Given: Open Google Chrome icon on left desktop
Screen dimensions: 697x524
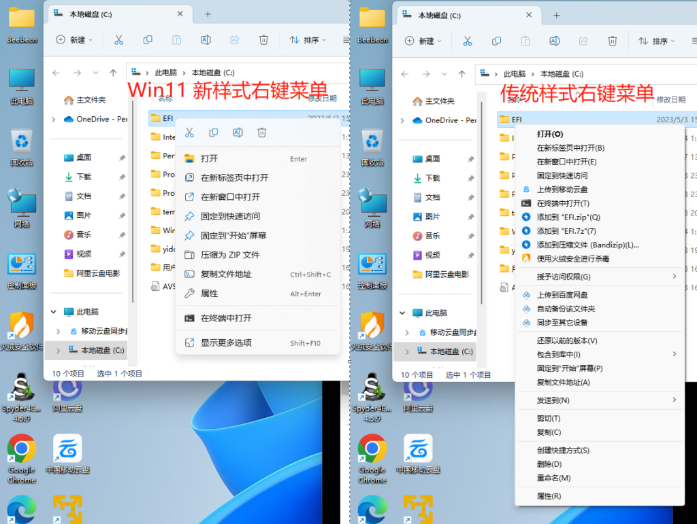Looking at the screenshot, I should point(21,459).
